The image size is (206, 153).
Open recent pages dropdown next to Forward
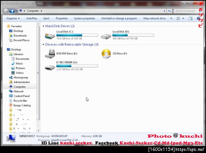(x=16, y=11)
